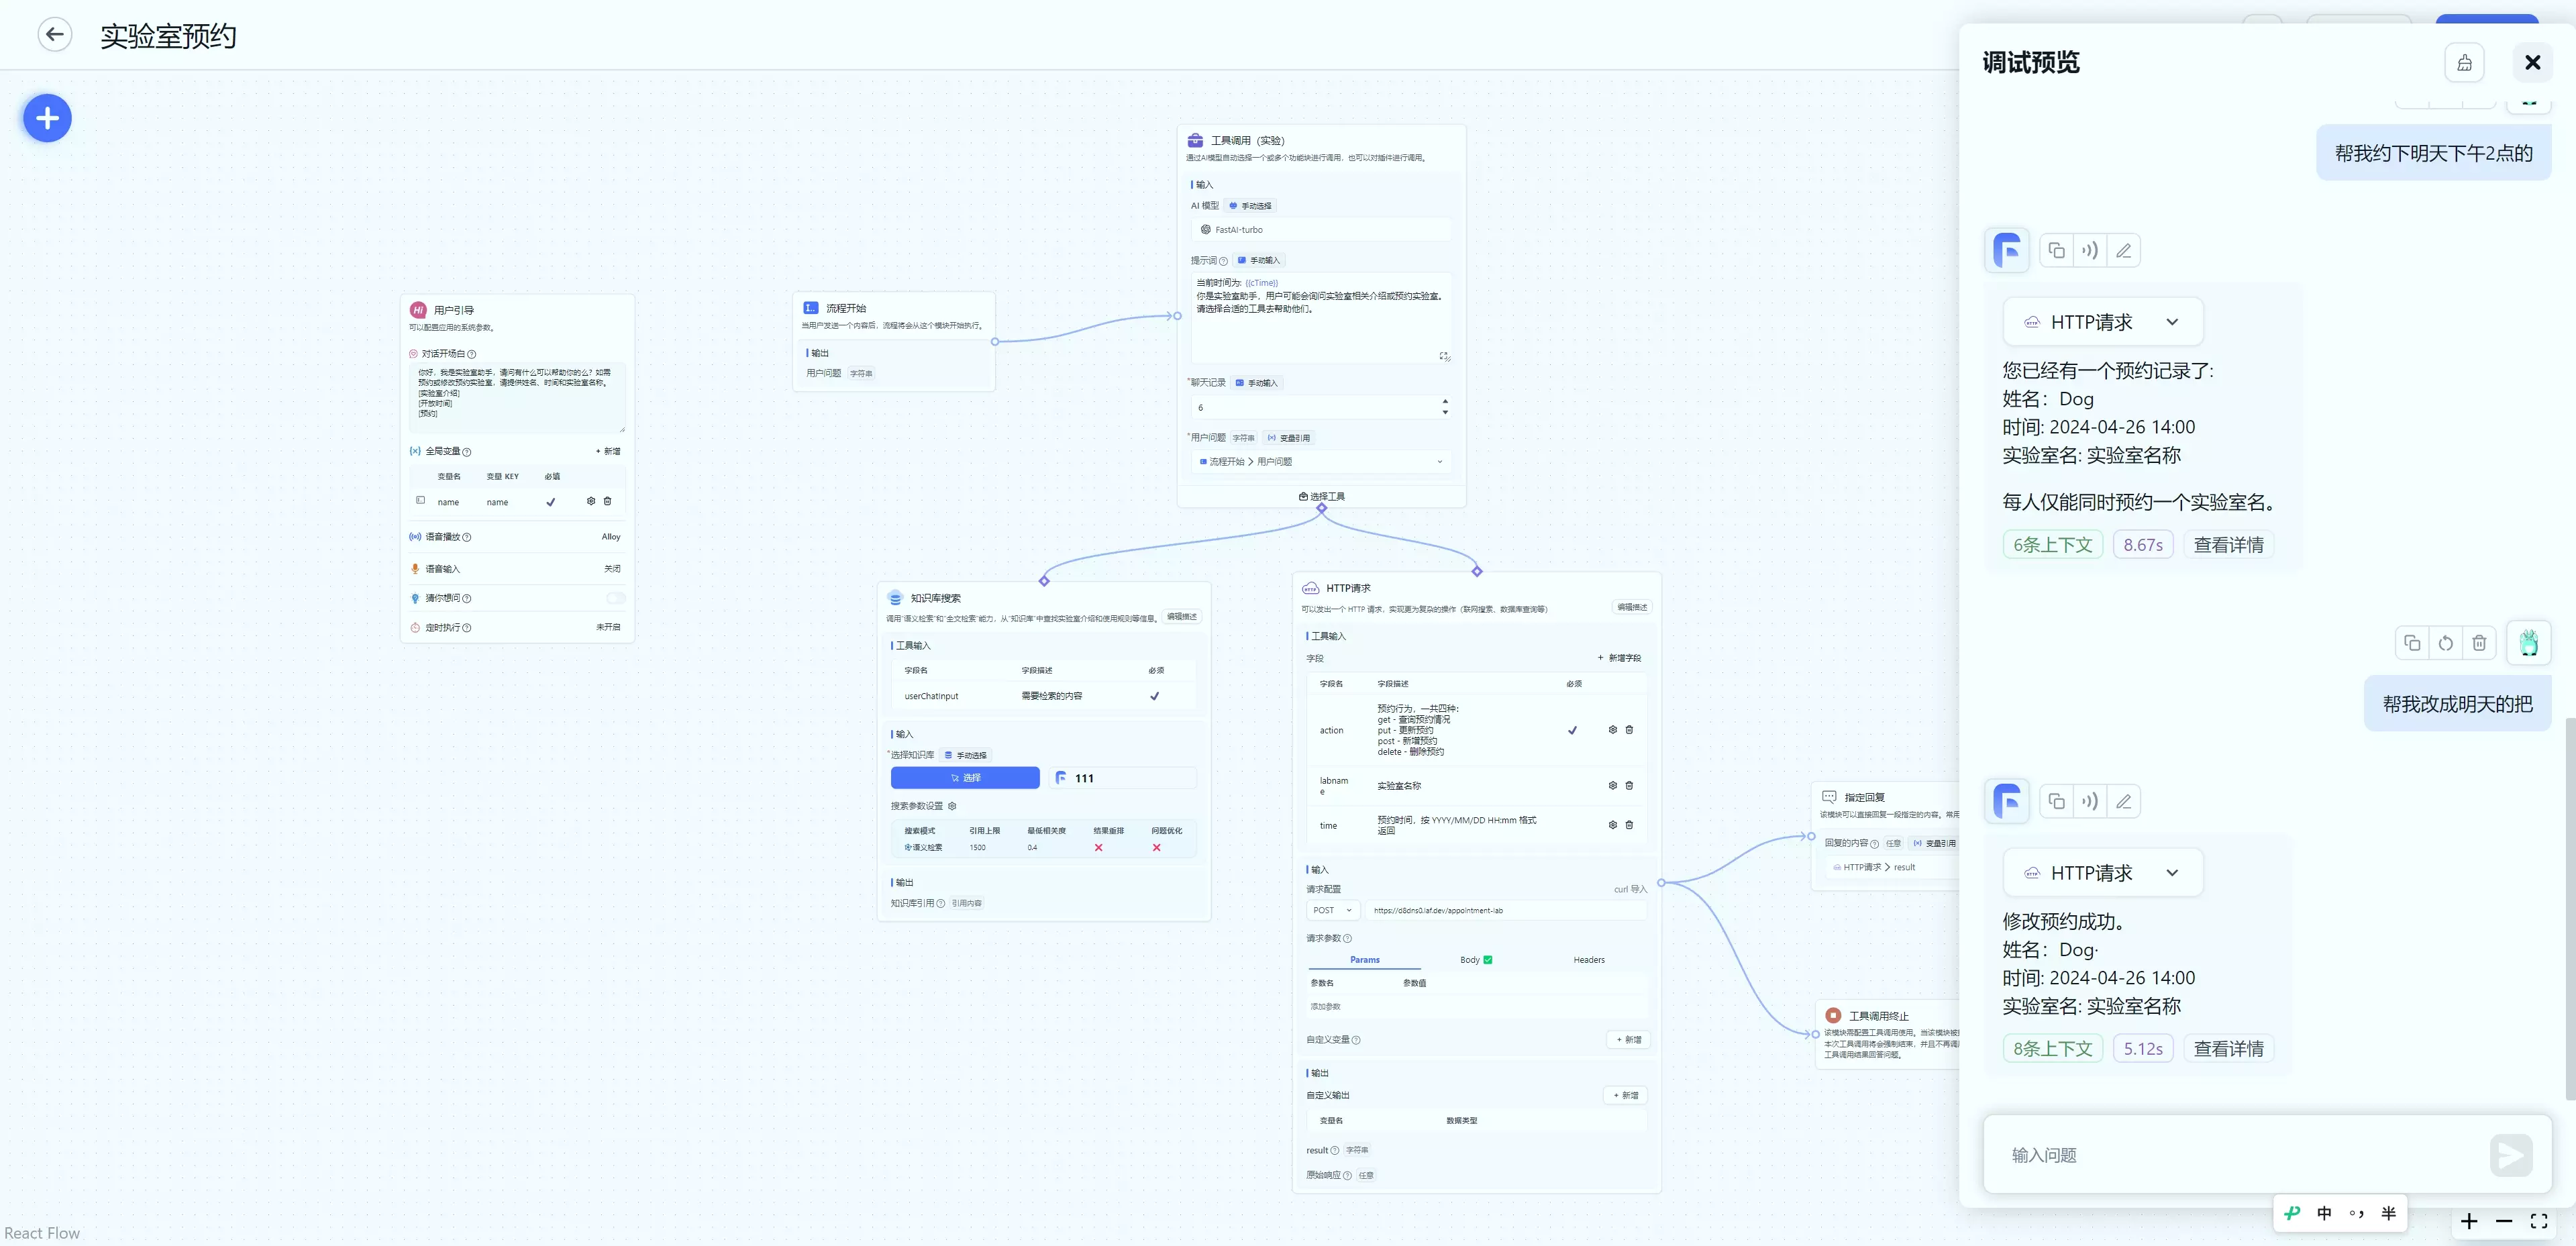Click the back arrow next to 实验室预约
The image size is (2576, 1246).
click(55, 35)
